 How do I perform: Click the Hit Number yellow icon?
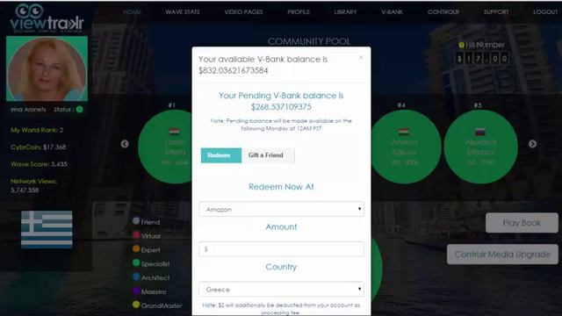[462, 45]
